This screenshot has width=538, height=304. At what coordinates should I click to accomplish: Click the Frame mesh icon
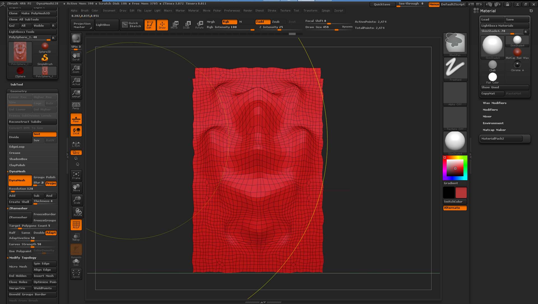tap(76, 175)
